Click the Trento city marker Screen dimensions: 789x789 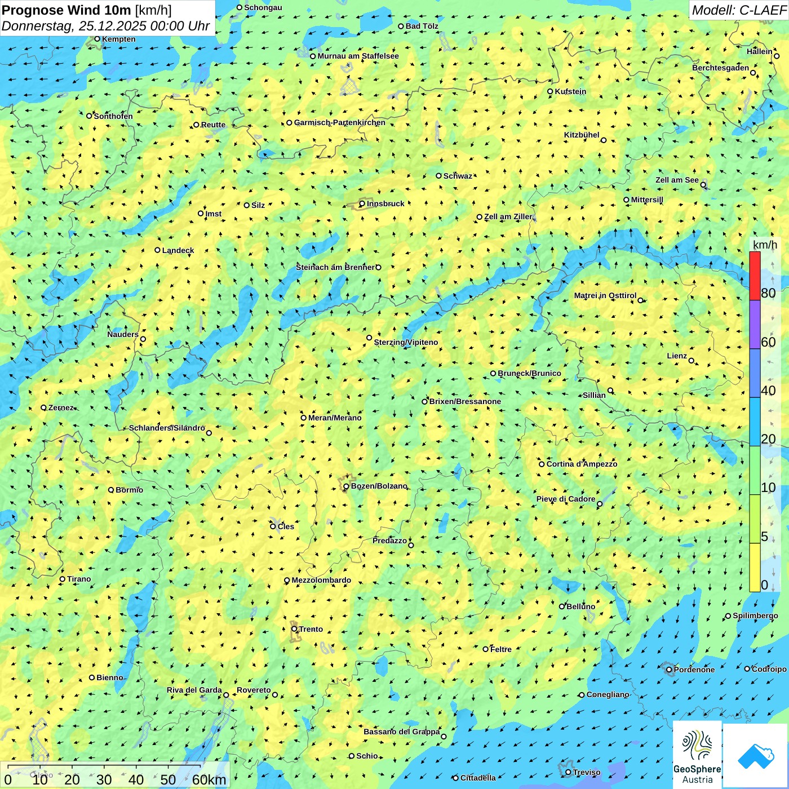click(294, 629)
